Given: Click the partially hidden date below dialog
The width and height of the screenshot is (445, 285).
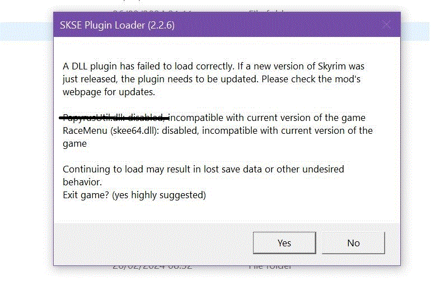Looking at the screenshot, I should click(x=152, y=267).
